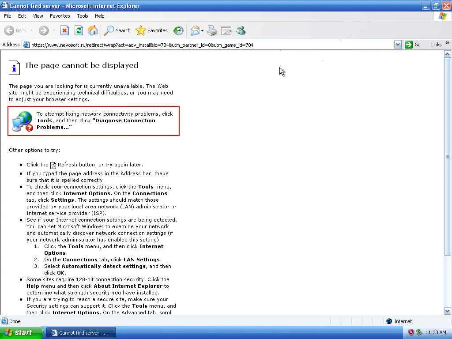Open the Windows Start button
This screenshot has width=452, height=339.
[x=21, y=332]
